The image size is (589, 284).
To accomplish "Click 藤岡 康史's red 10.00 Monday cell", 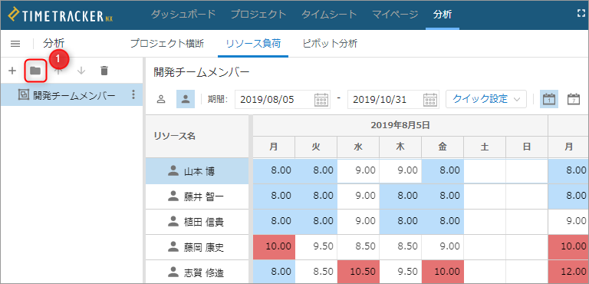I will [275, 246].
